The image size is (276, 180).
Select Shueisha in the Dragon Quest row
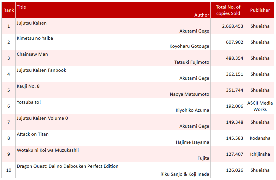click(260, 170)
